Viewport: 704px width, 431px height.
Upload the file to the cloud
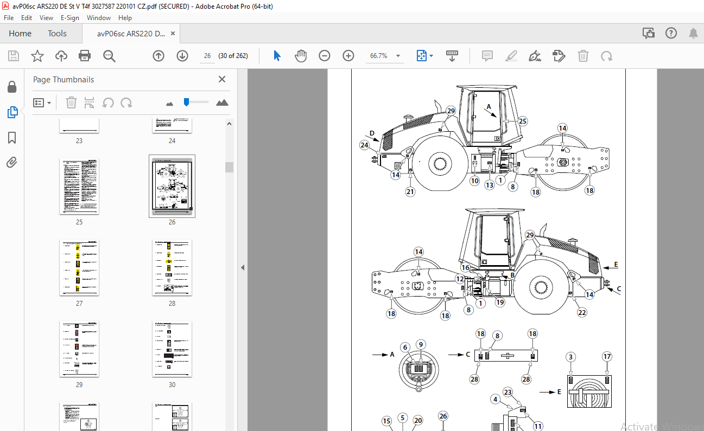[x=61, y=56]
